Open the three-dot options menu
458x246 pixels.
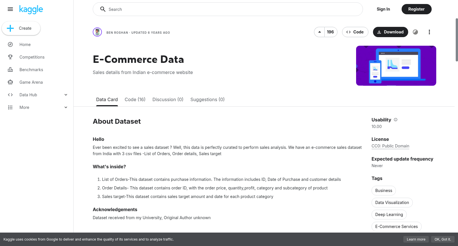tap(429, 32)
